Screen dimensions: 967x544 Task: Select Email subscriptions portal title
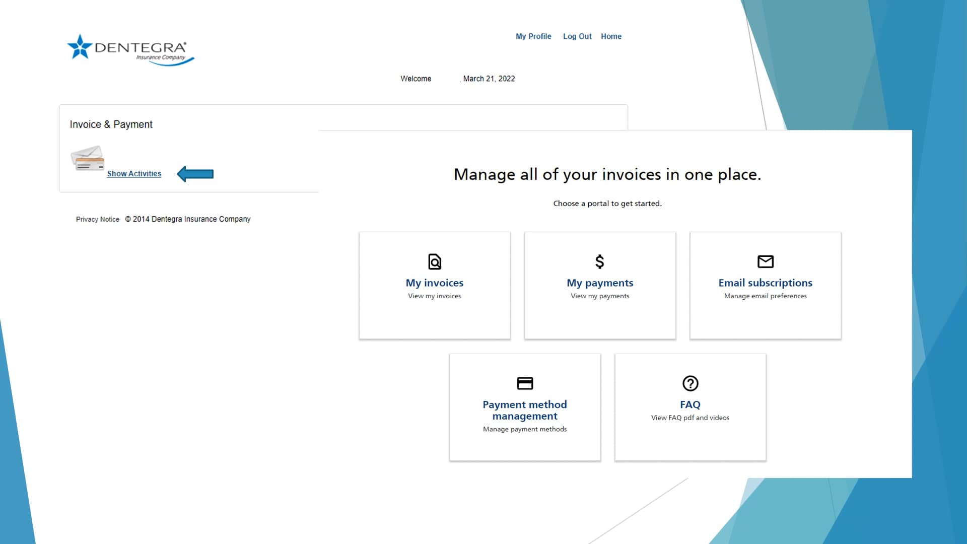click(765, 283)
